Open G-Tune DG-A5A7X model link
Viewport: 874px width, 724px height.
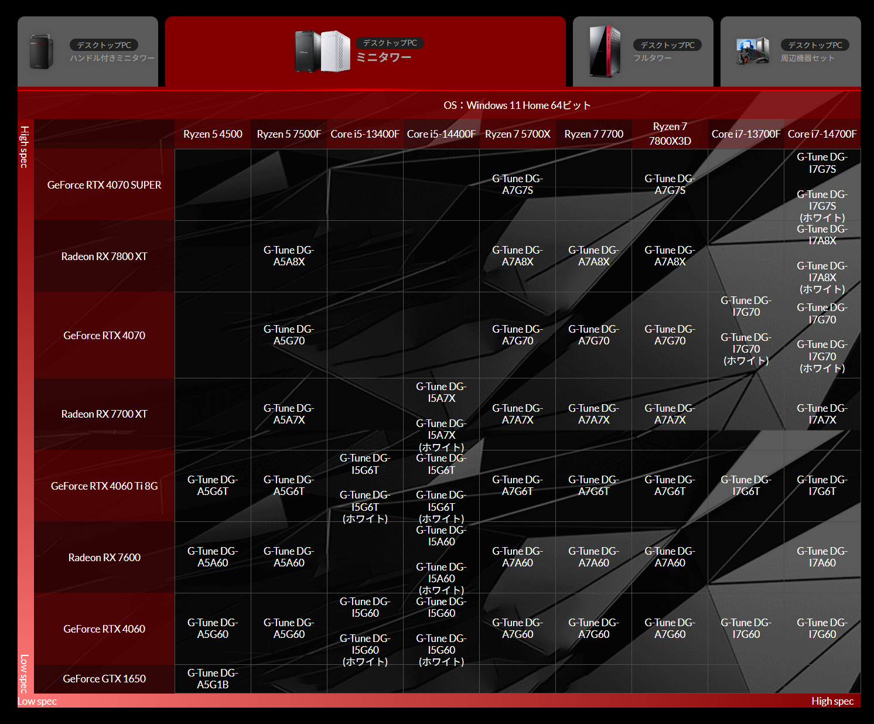click(x=289, y=414)
